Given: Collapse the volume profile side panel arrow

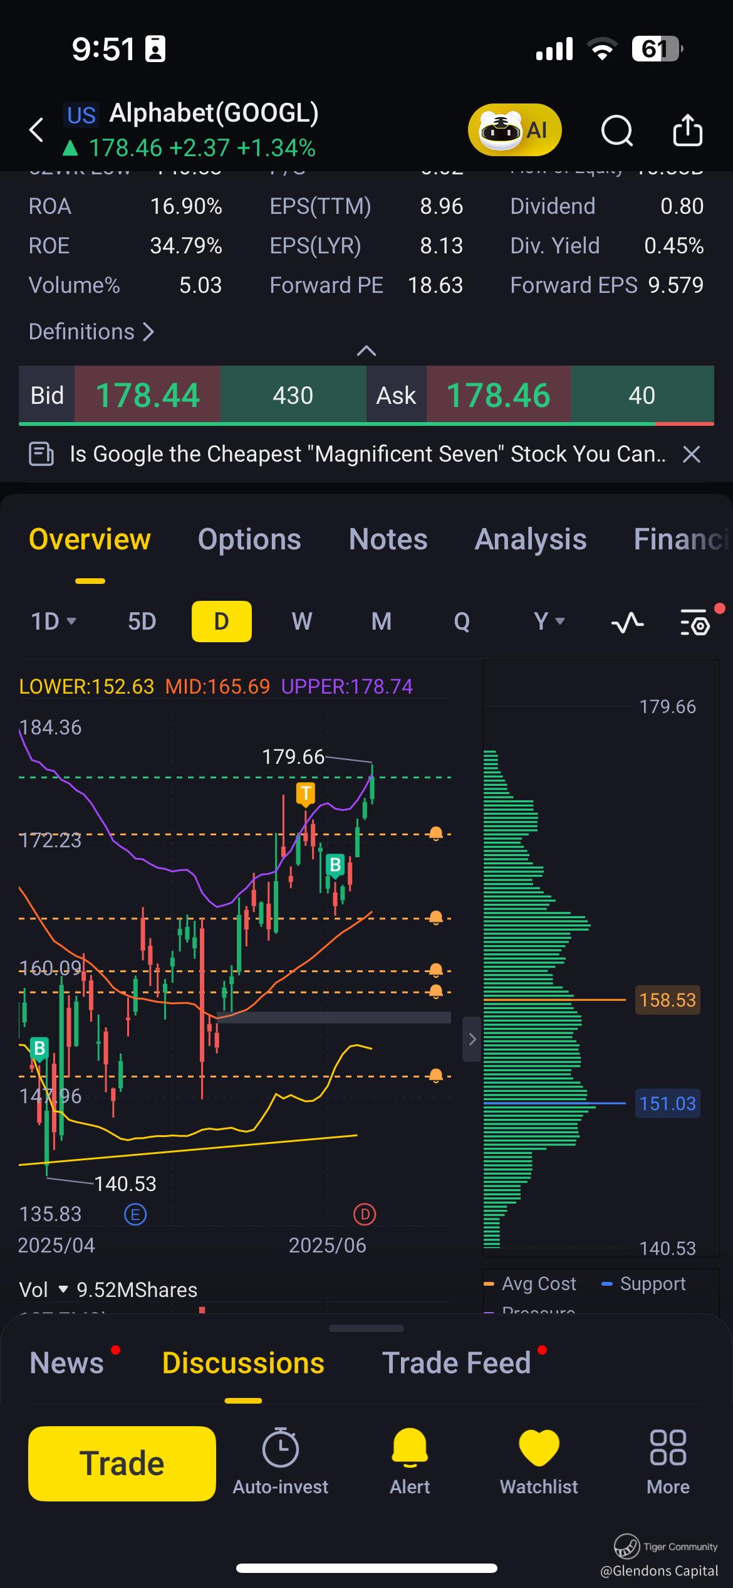Looking at the screenshot, I should pyautogui.click(x=472, y=1039).
